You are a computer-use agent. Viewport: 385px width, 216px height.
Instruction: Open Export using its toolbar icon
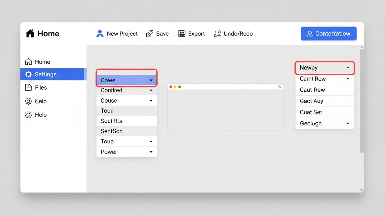click(182, 33)
